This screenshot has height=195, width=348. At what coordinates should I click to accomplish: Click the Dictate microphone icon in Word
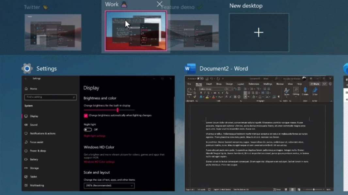coord(305,91)
